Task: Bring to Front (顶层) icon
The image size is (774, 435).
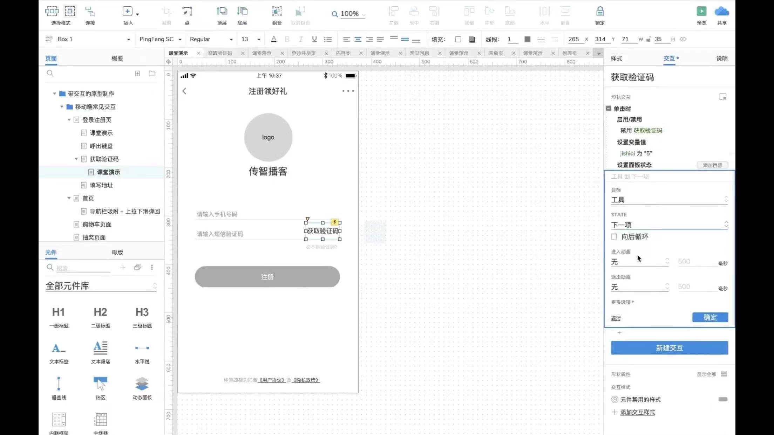Action: pos(222,12)
